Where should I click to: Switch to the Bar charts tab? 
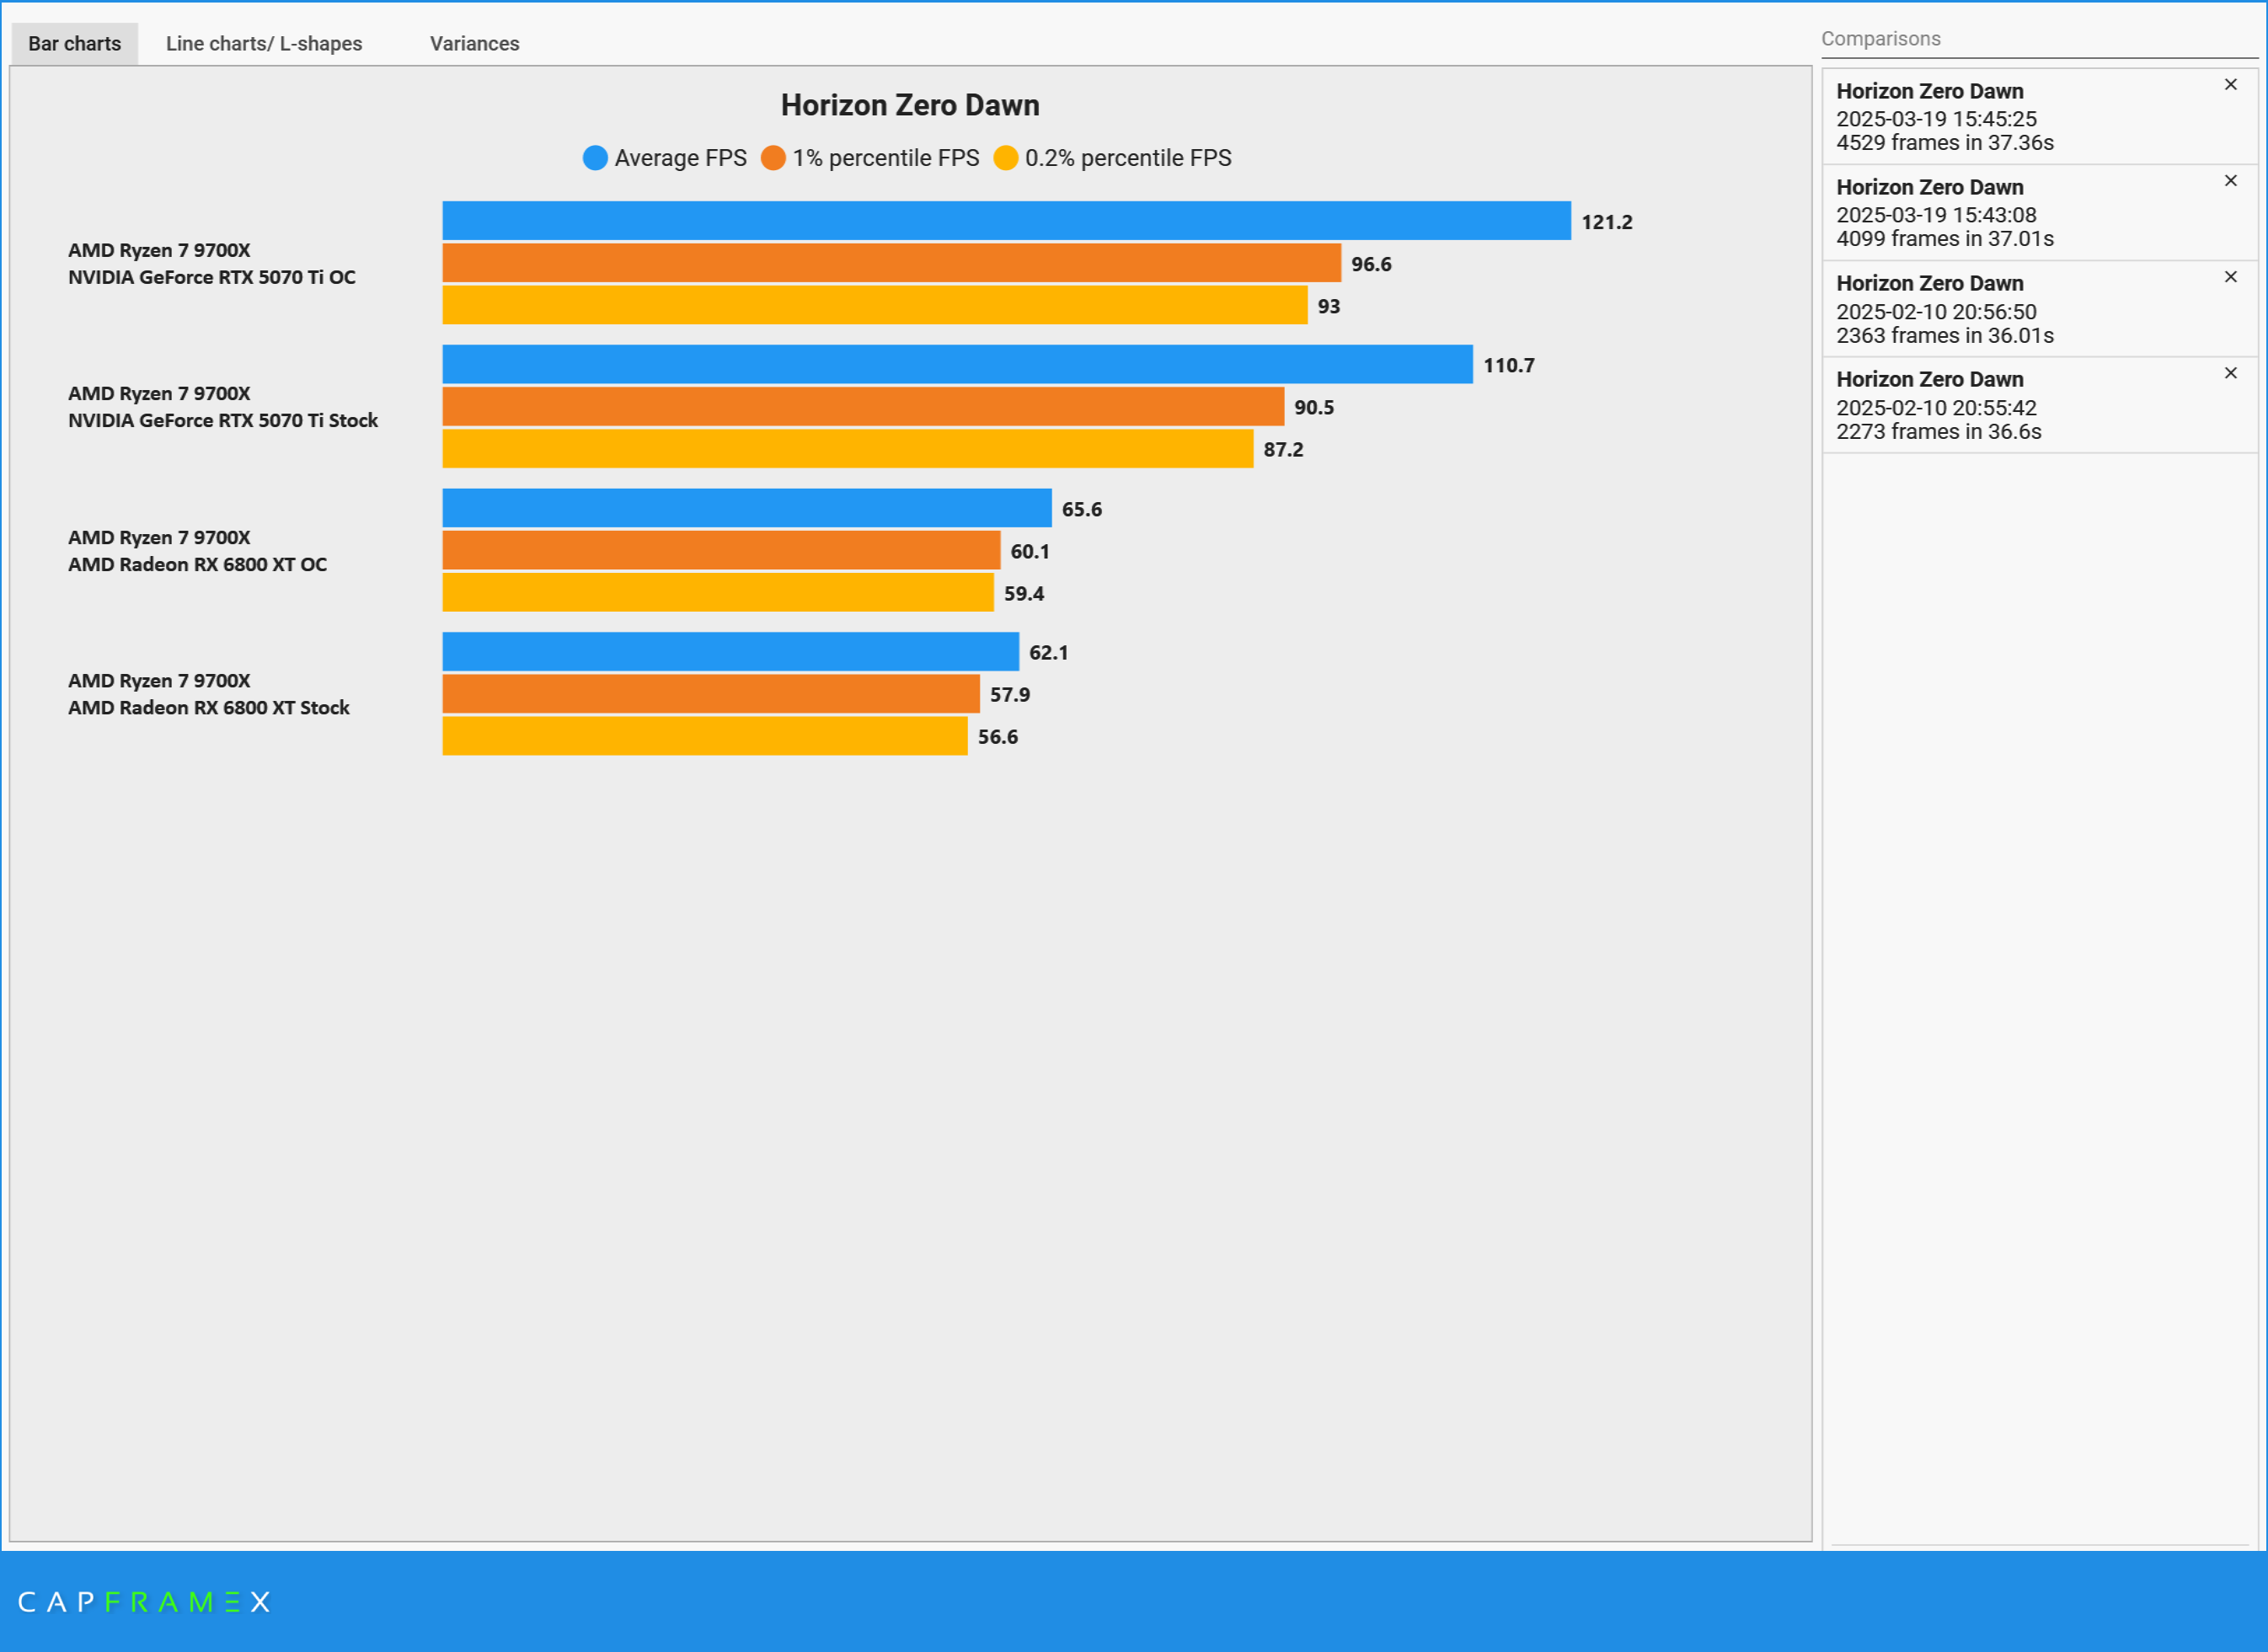tap(74, 44)
